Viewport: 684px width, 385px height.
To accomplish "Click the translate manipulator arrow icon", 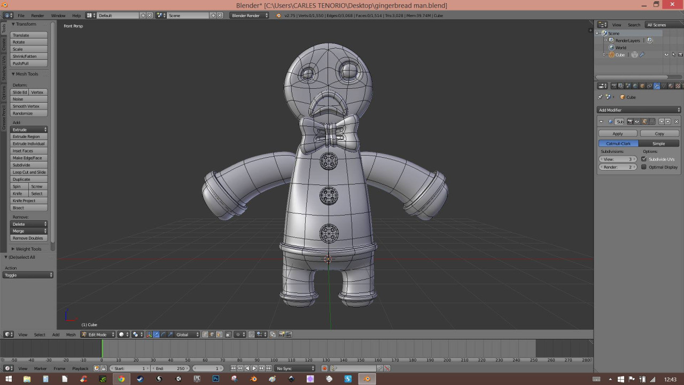I will click(x=156, y=334).
